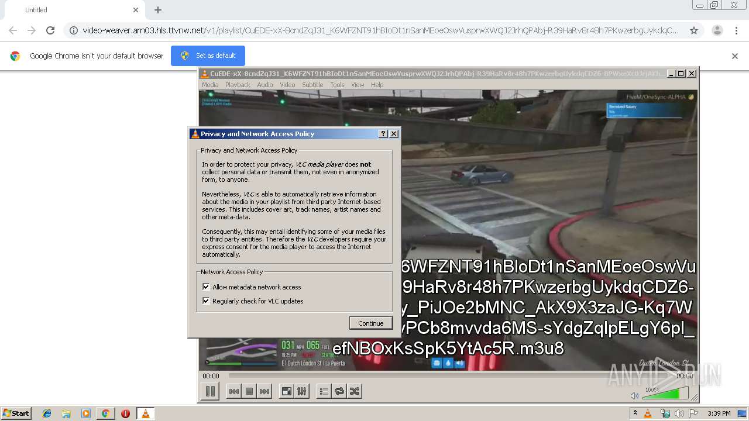Open system volume tray icon

[x=679, y=413]
